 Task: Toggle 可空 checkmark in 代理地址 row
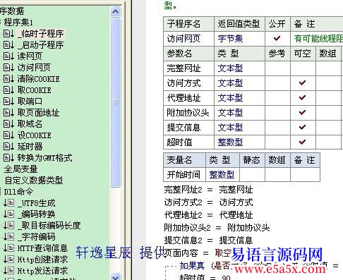coord(302,97)
